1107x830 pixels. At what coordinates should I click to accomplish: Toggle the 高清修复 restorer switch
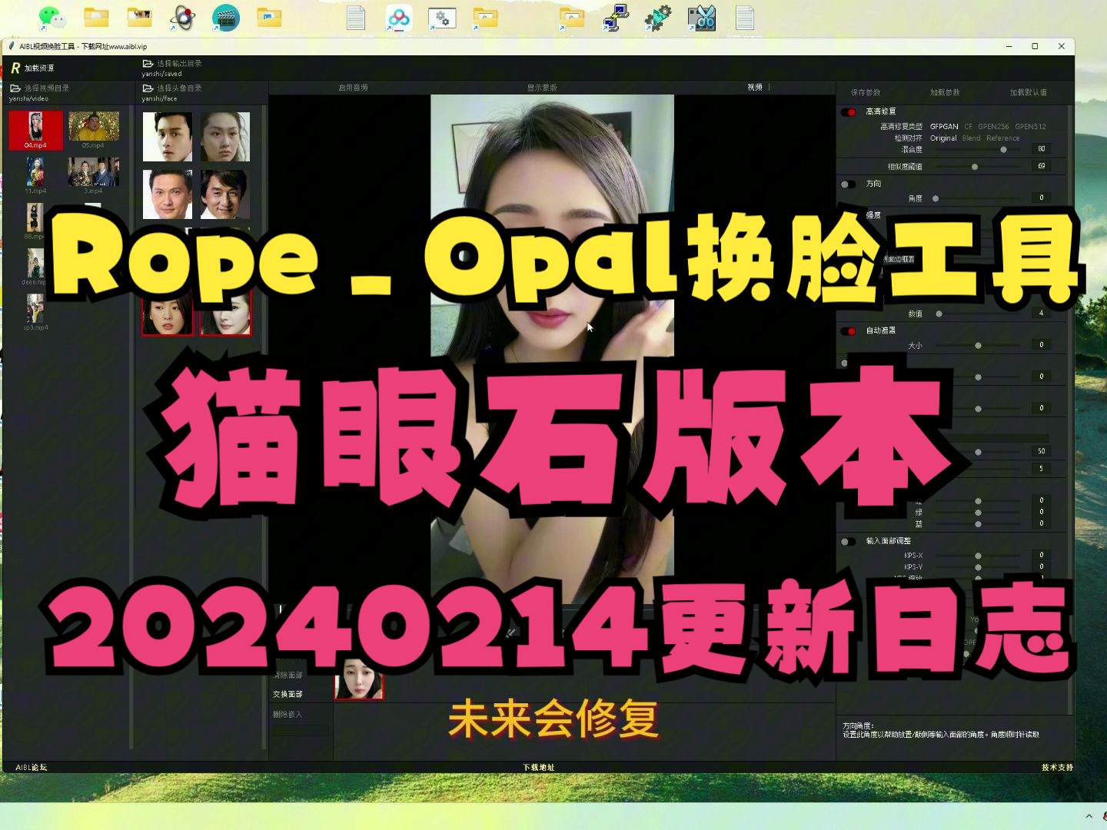pyautogui.click(x=849, y=112)
